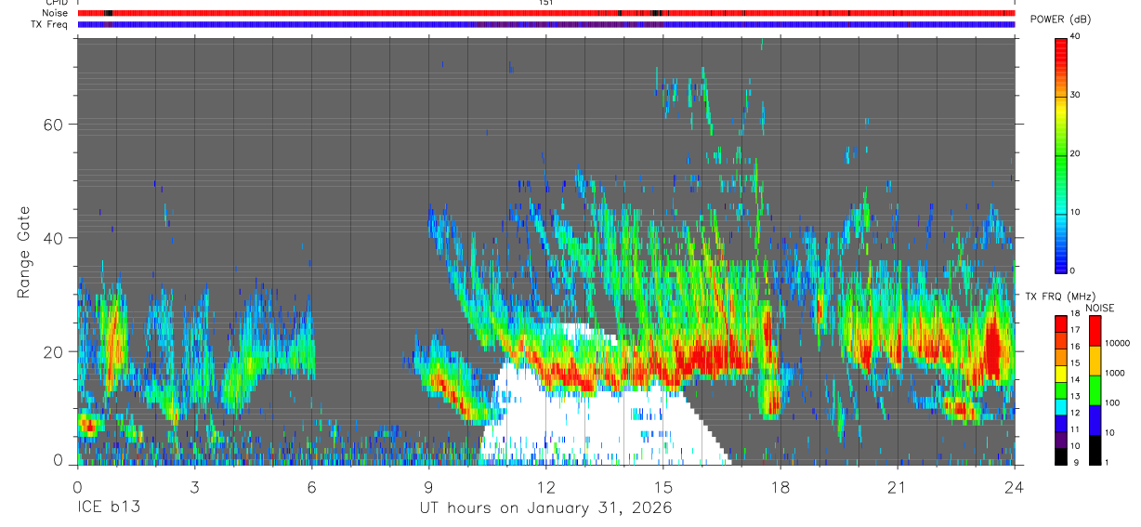1141x527 pixels.
Task: Click the Range Gate y-axis title
Action: [25, 252]
